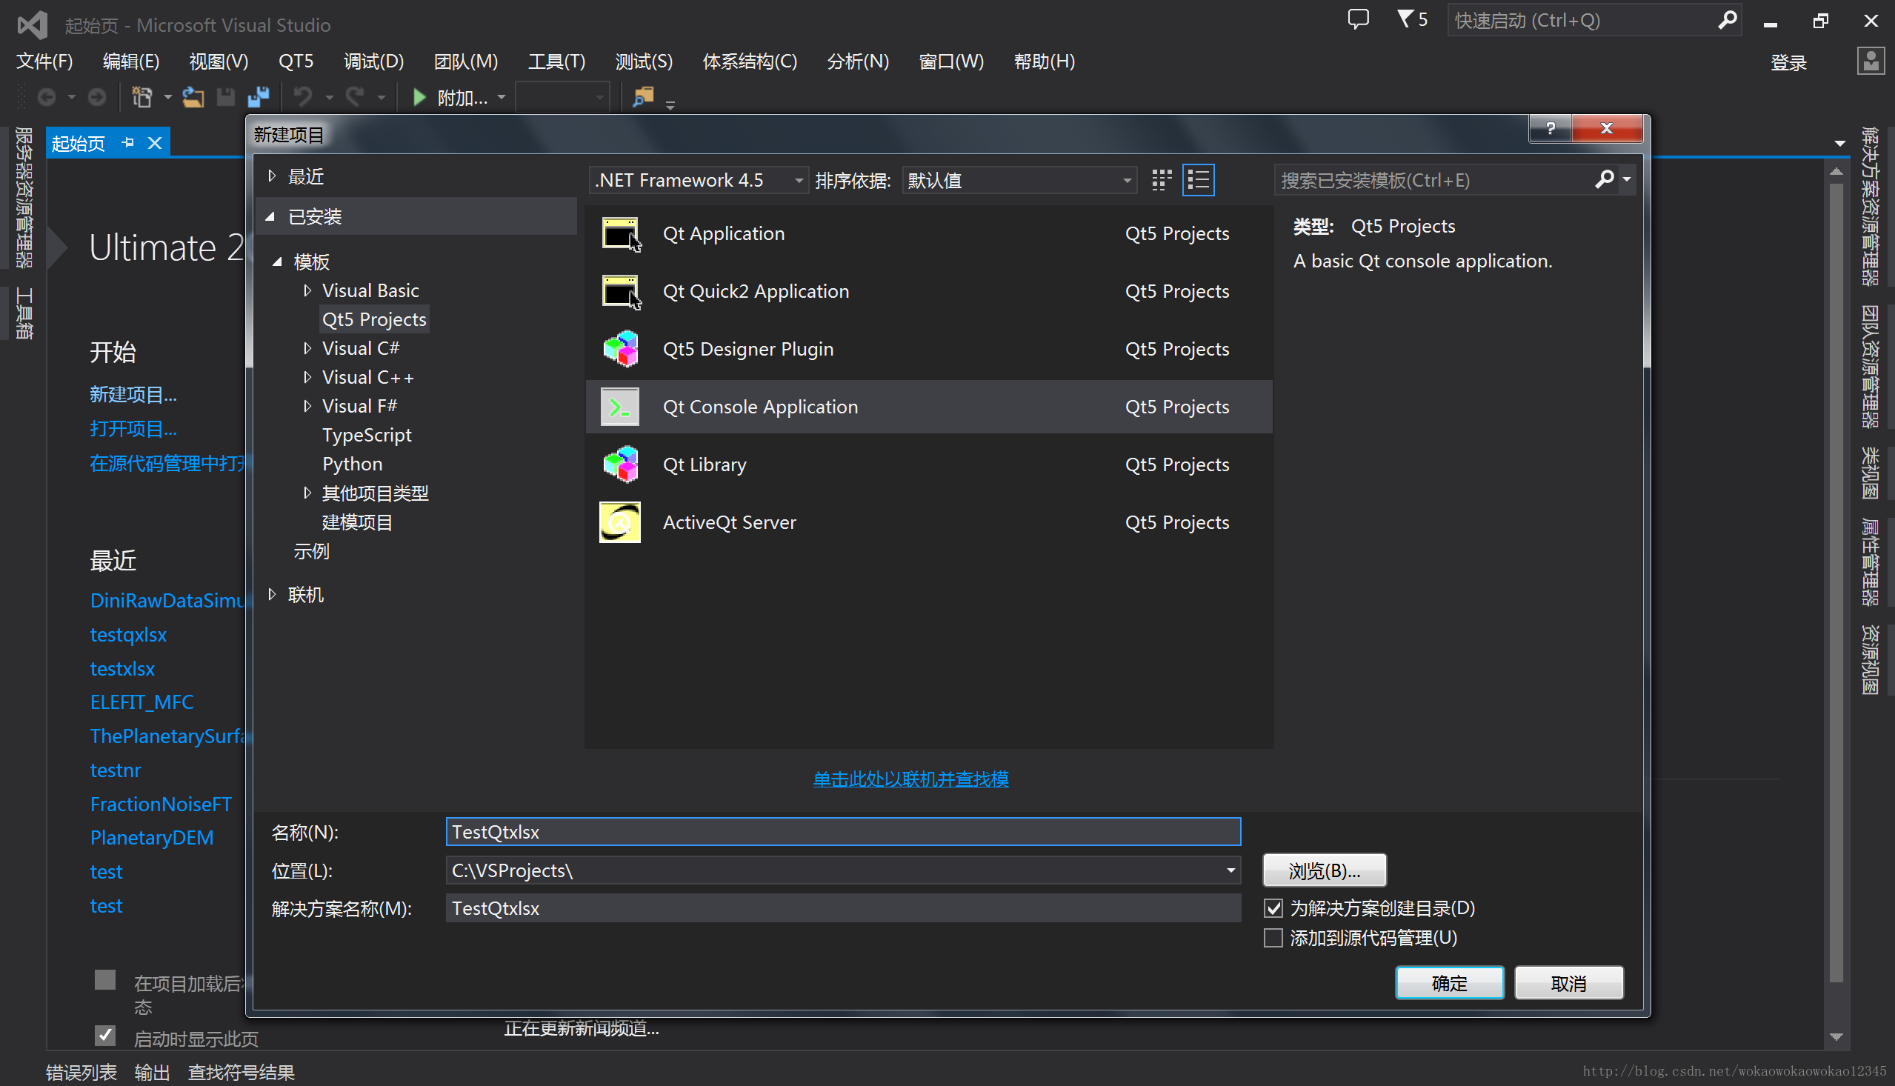Click the 名称(N) input field
Viewport: 1895px width, 1086px height.
pyautogui.click(x=844, y=832)
